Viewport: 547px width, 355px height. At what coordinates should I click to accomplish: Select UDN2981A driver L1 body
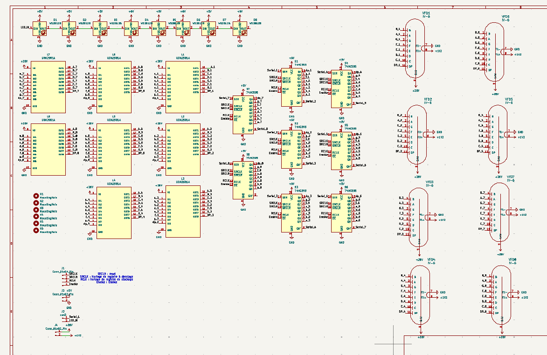pyautogui.click(x=183, y=87)
